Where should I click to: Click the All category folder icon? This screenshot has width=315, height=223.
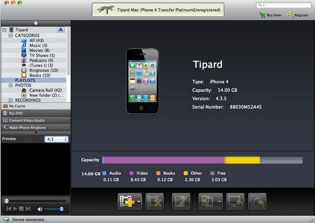pyautogui.click(x=24, y=41)
